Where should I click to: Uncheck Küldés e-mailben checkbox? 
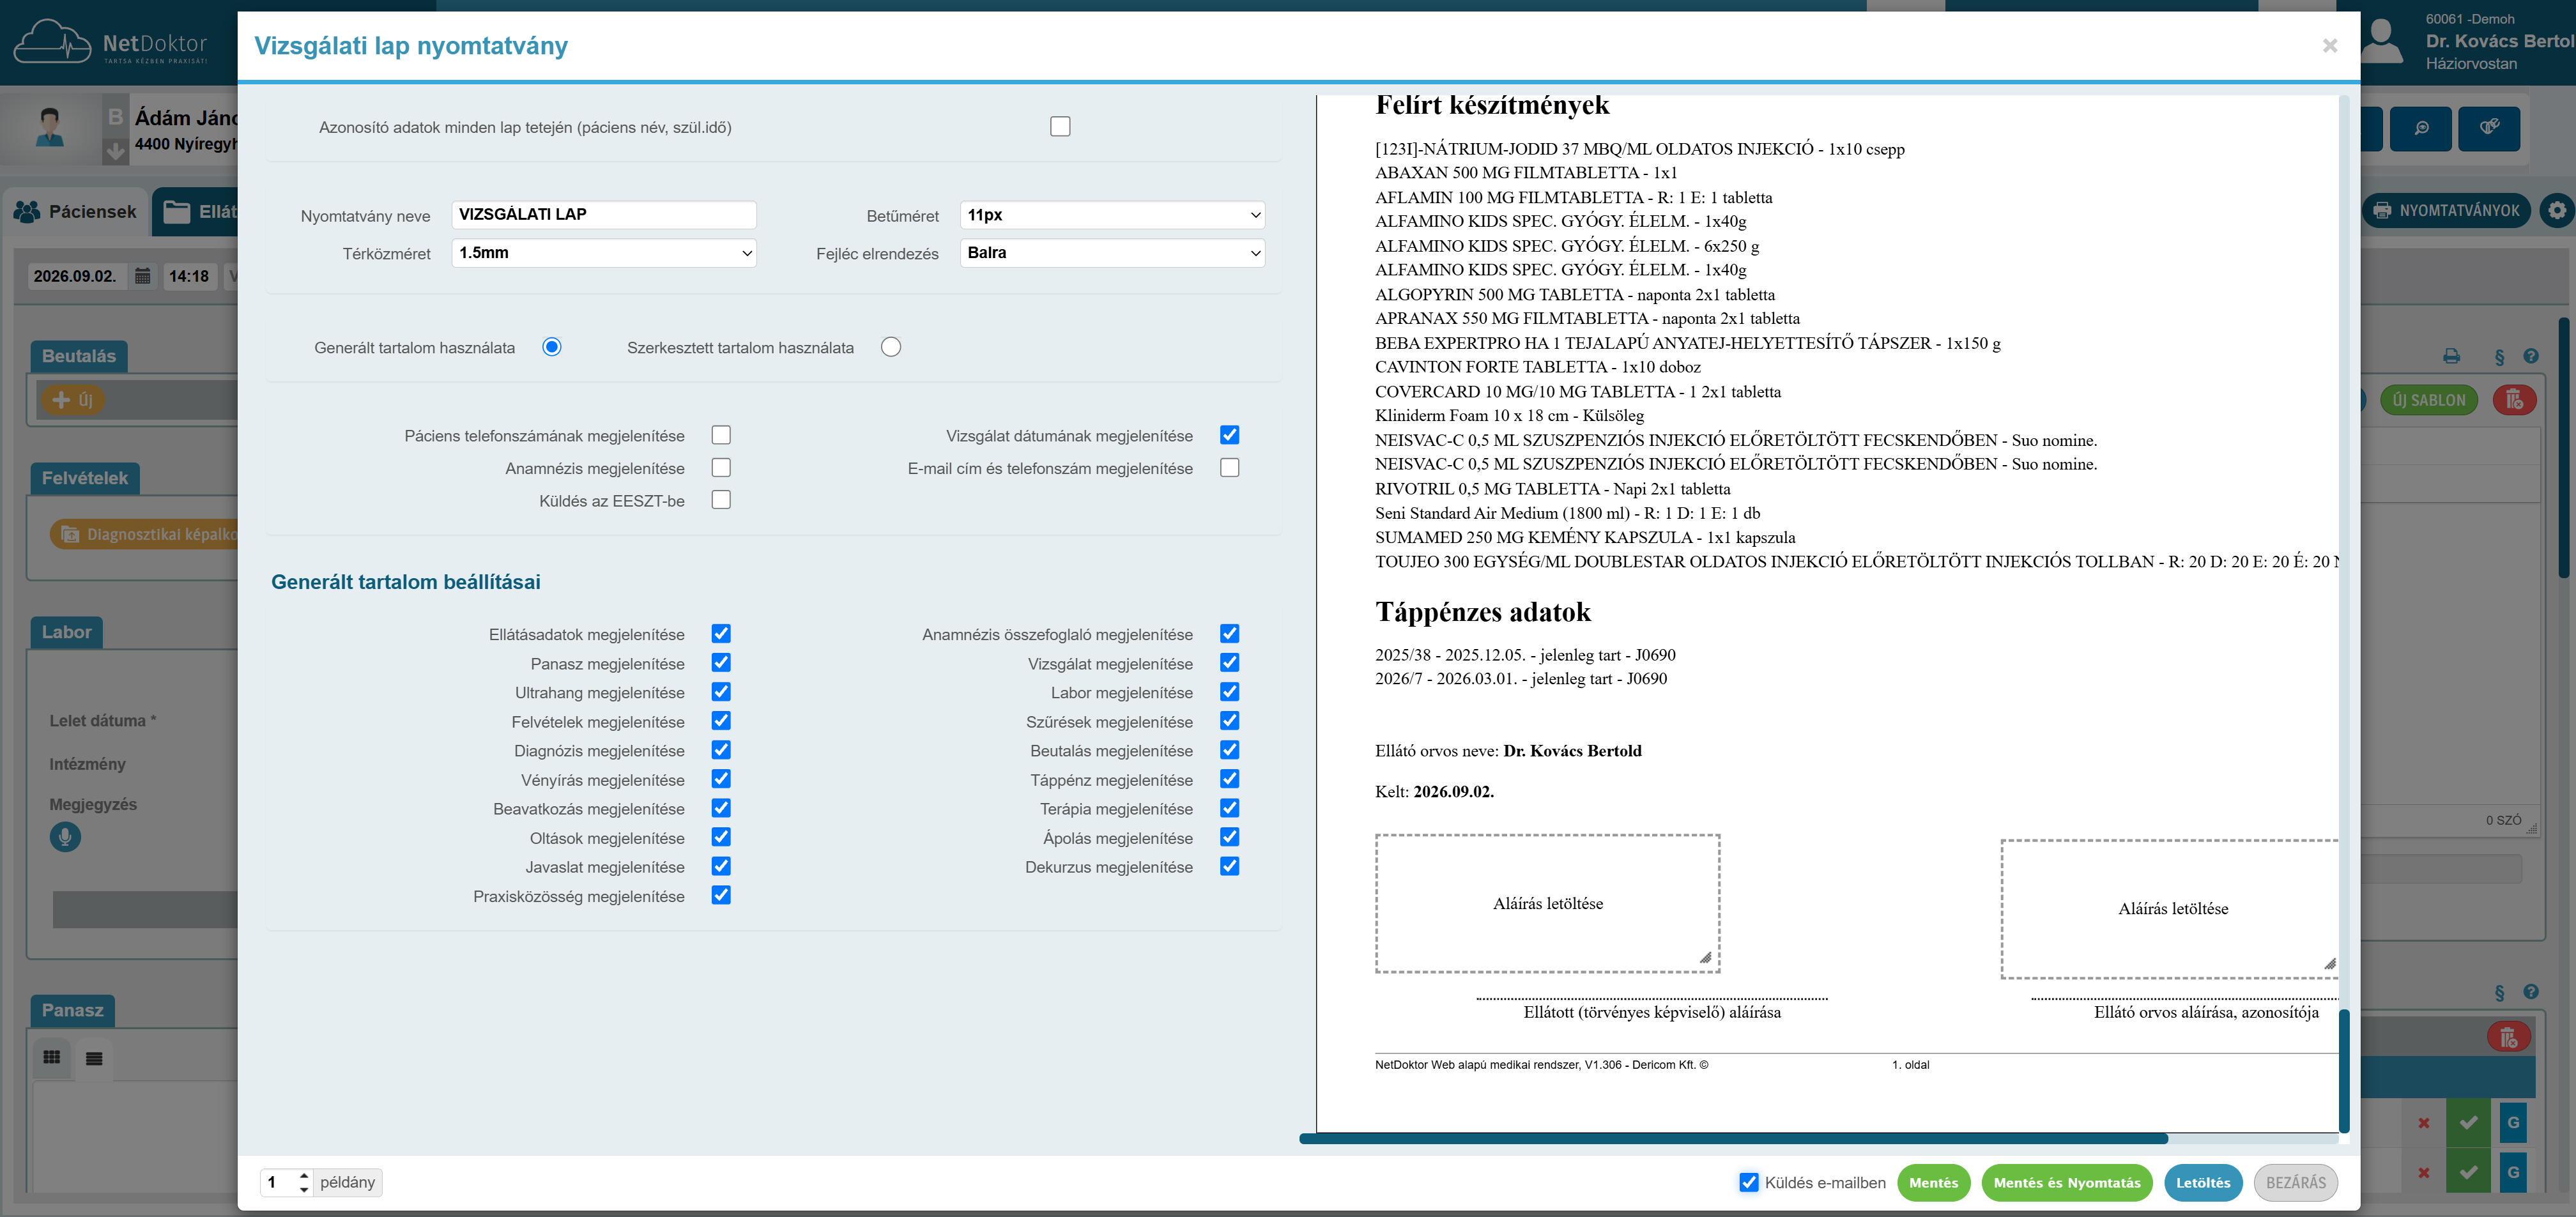(x=1749, y=1182)
